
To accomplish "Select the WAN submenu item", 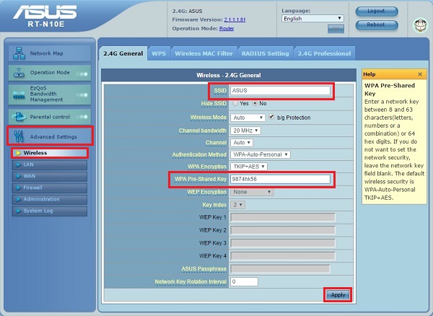I will point(50,176).
